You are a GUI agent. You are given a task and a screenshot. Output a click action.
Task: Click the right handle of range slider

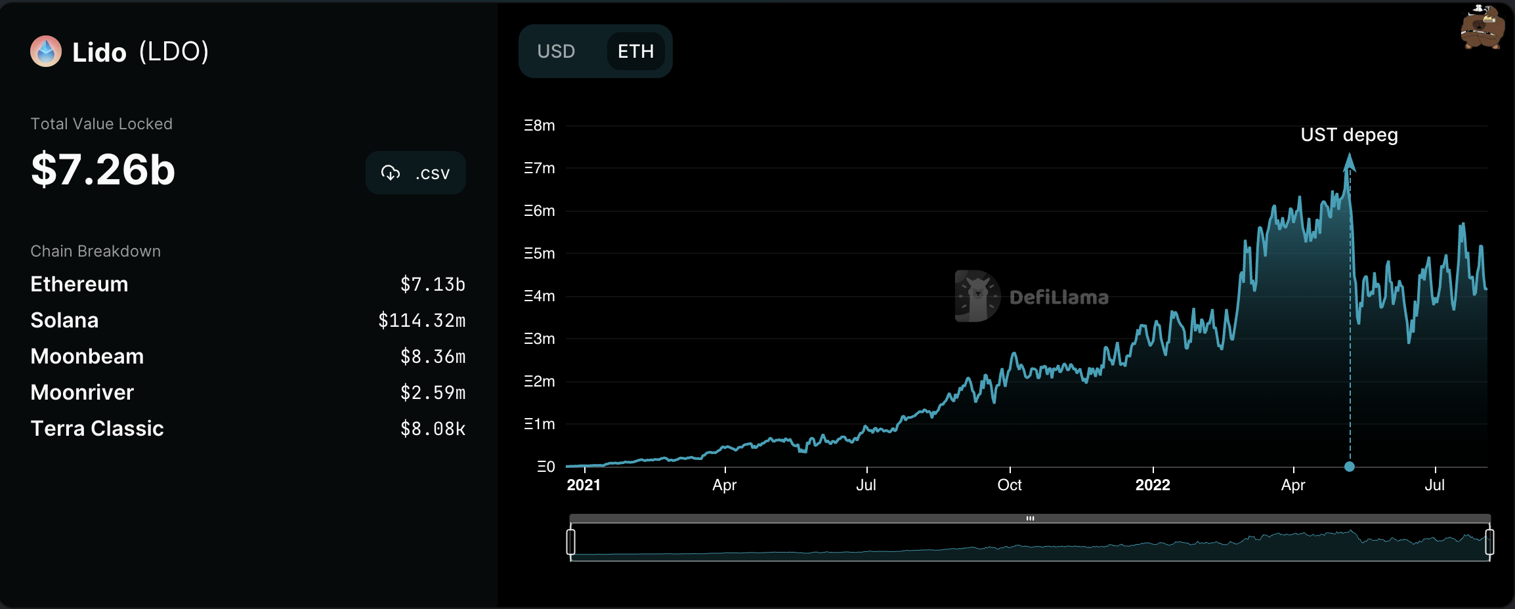(1489, 542)
